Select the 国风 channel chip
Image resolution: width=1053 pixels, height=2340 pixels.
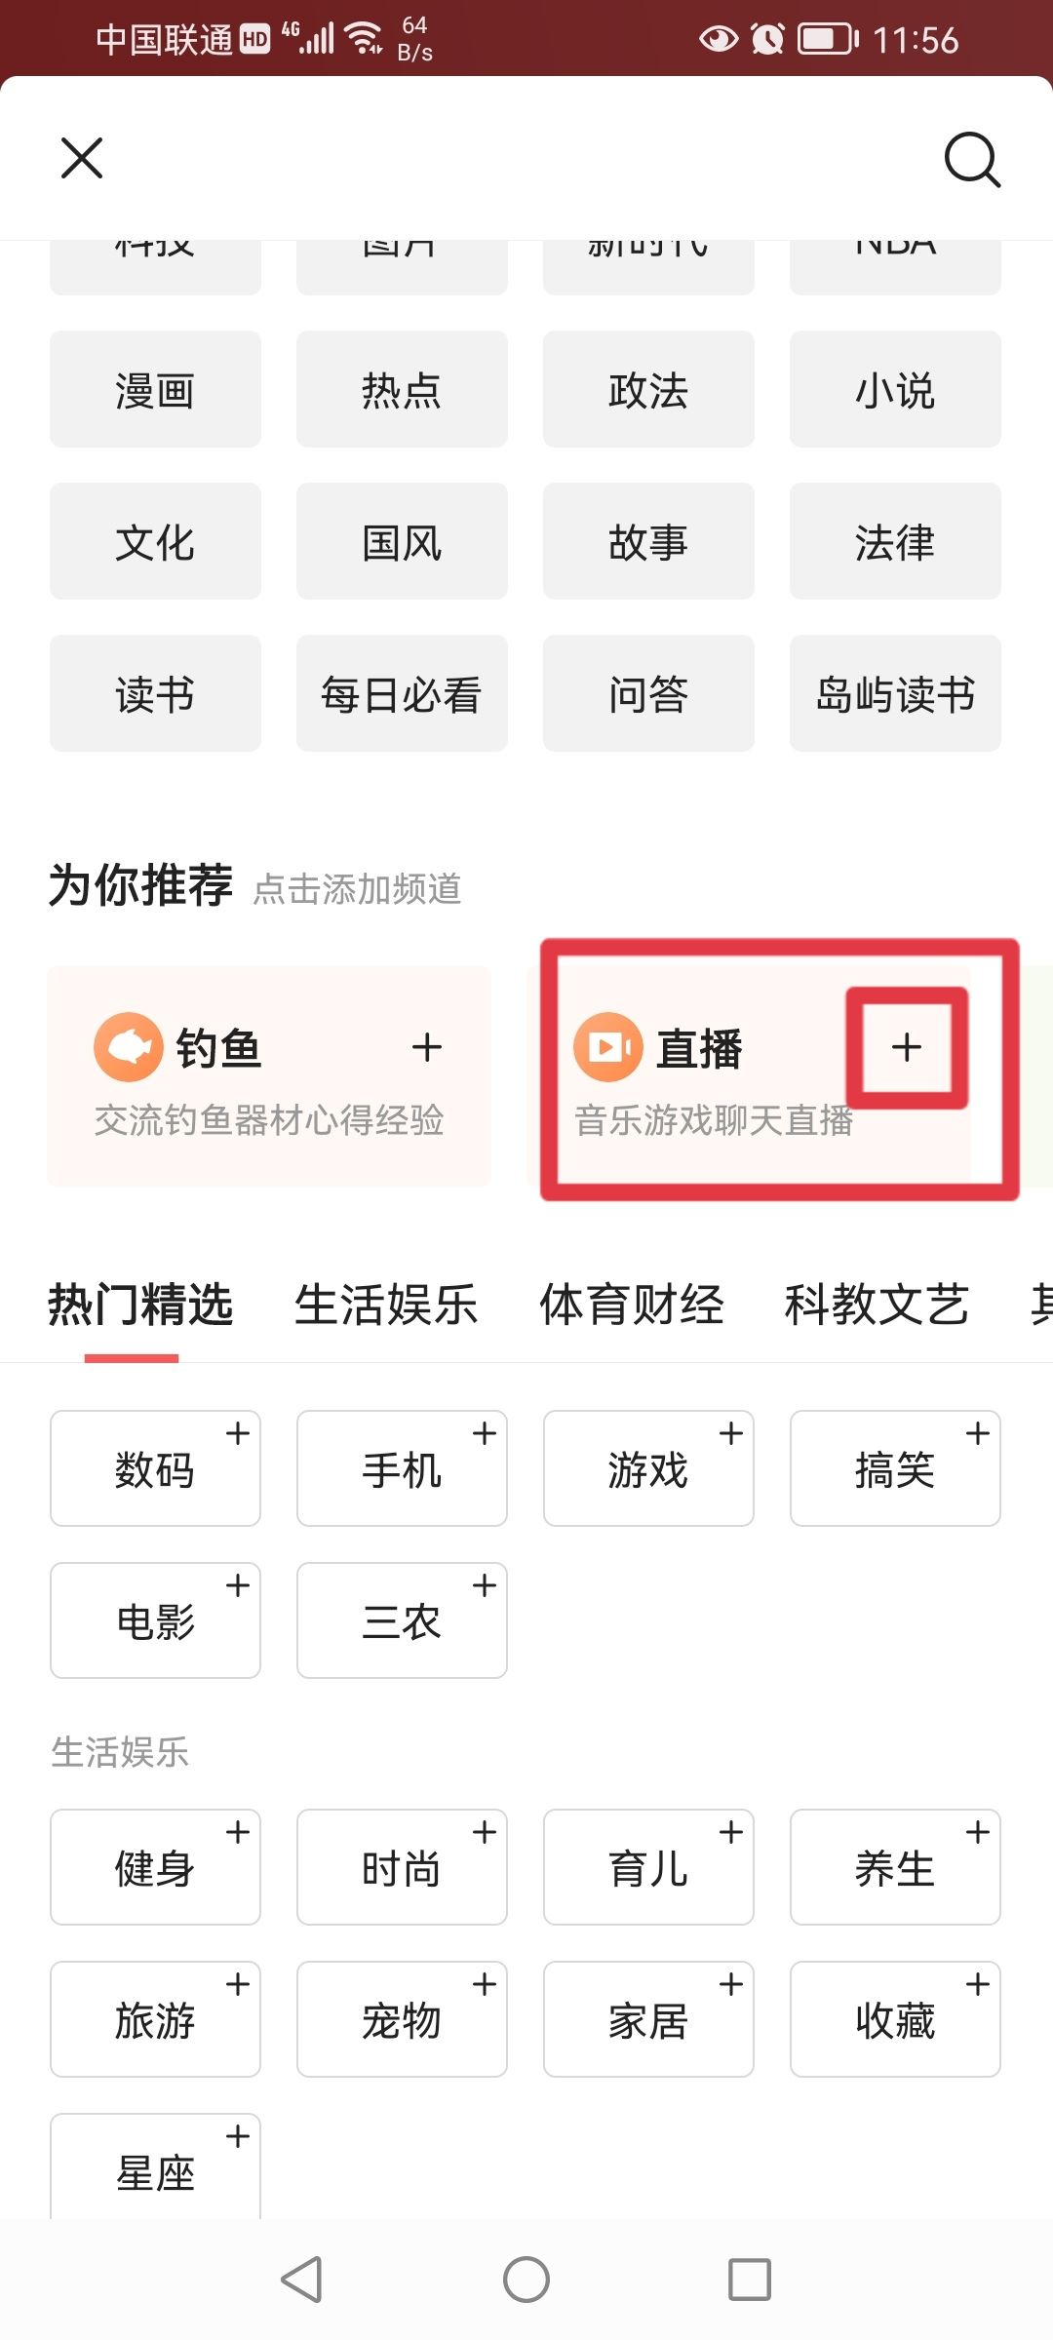pos(401,541)
